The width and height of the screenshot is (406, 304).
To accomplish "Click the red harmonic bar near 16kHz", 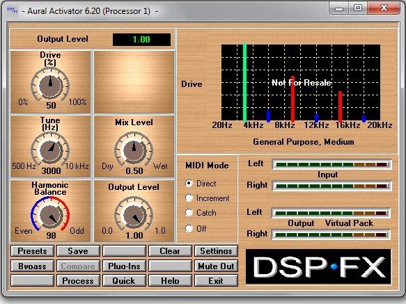I will (341, 106).
